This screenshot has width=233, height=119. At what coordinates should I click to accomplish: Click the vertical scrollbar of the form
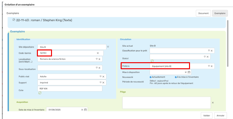228,44
